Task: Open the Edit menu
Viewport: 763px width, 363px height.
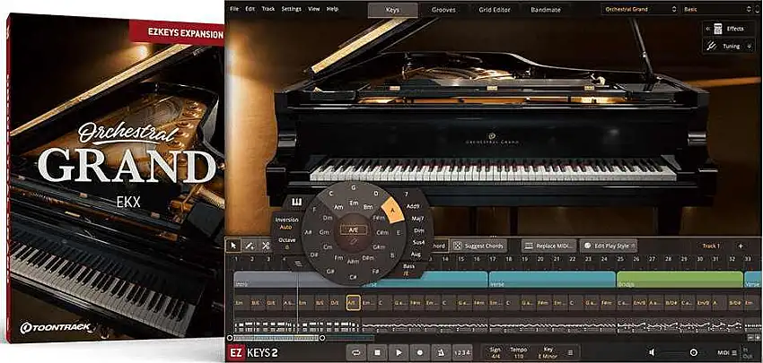Action: [250, 9]
